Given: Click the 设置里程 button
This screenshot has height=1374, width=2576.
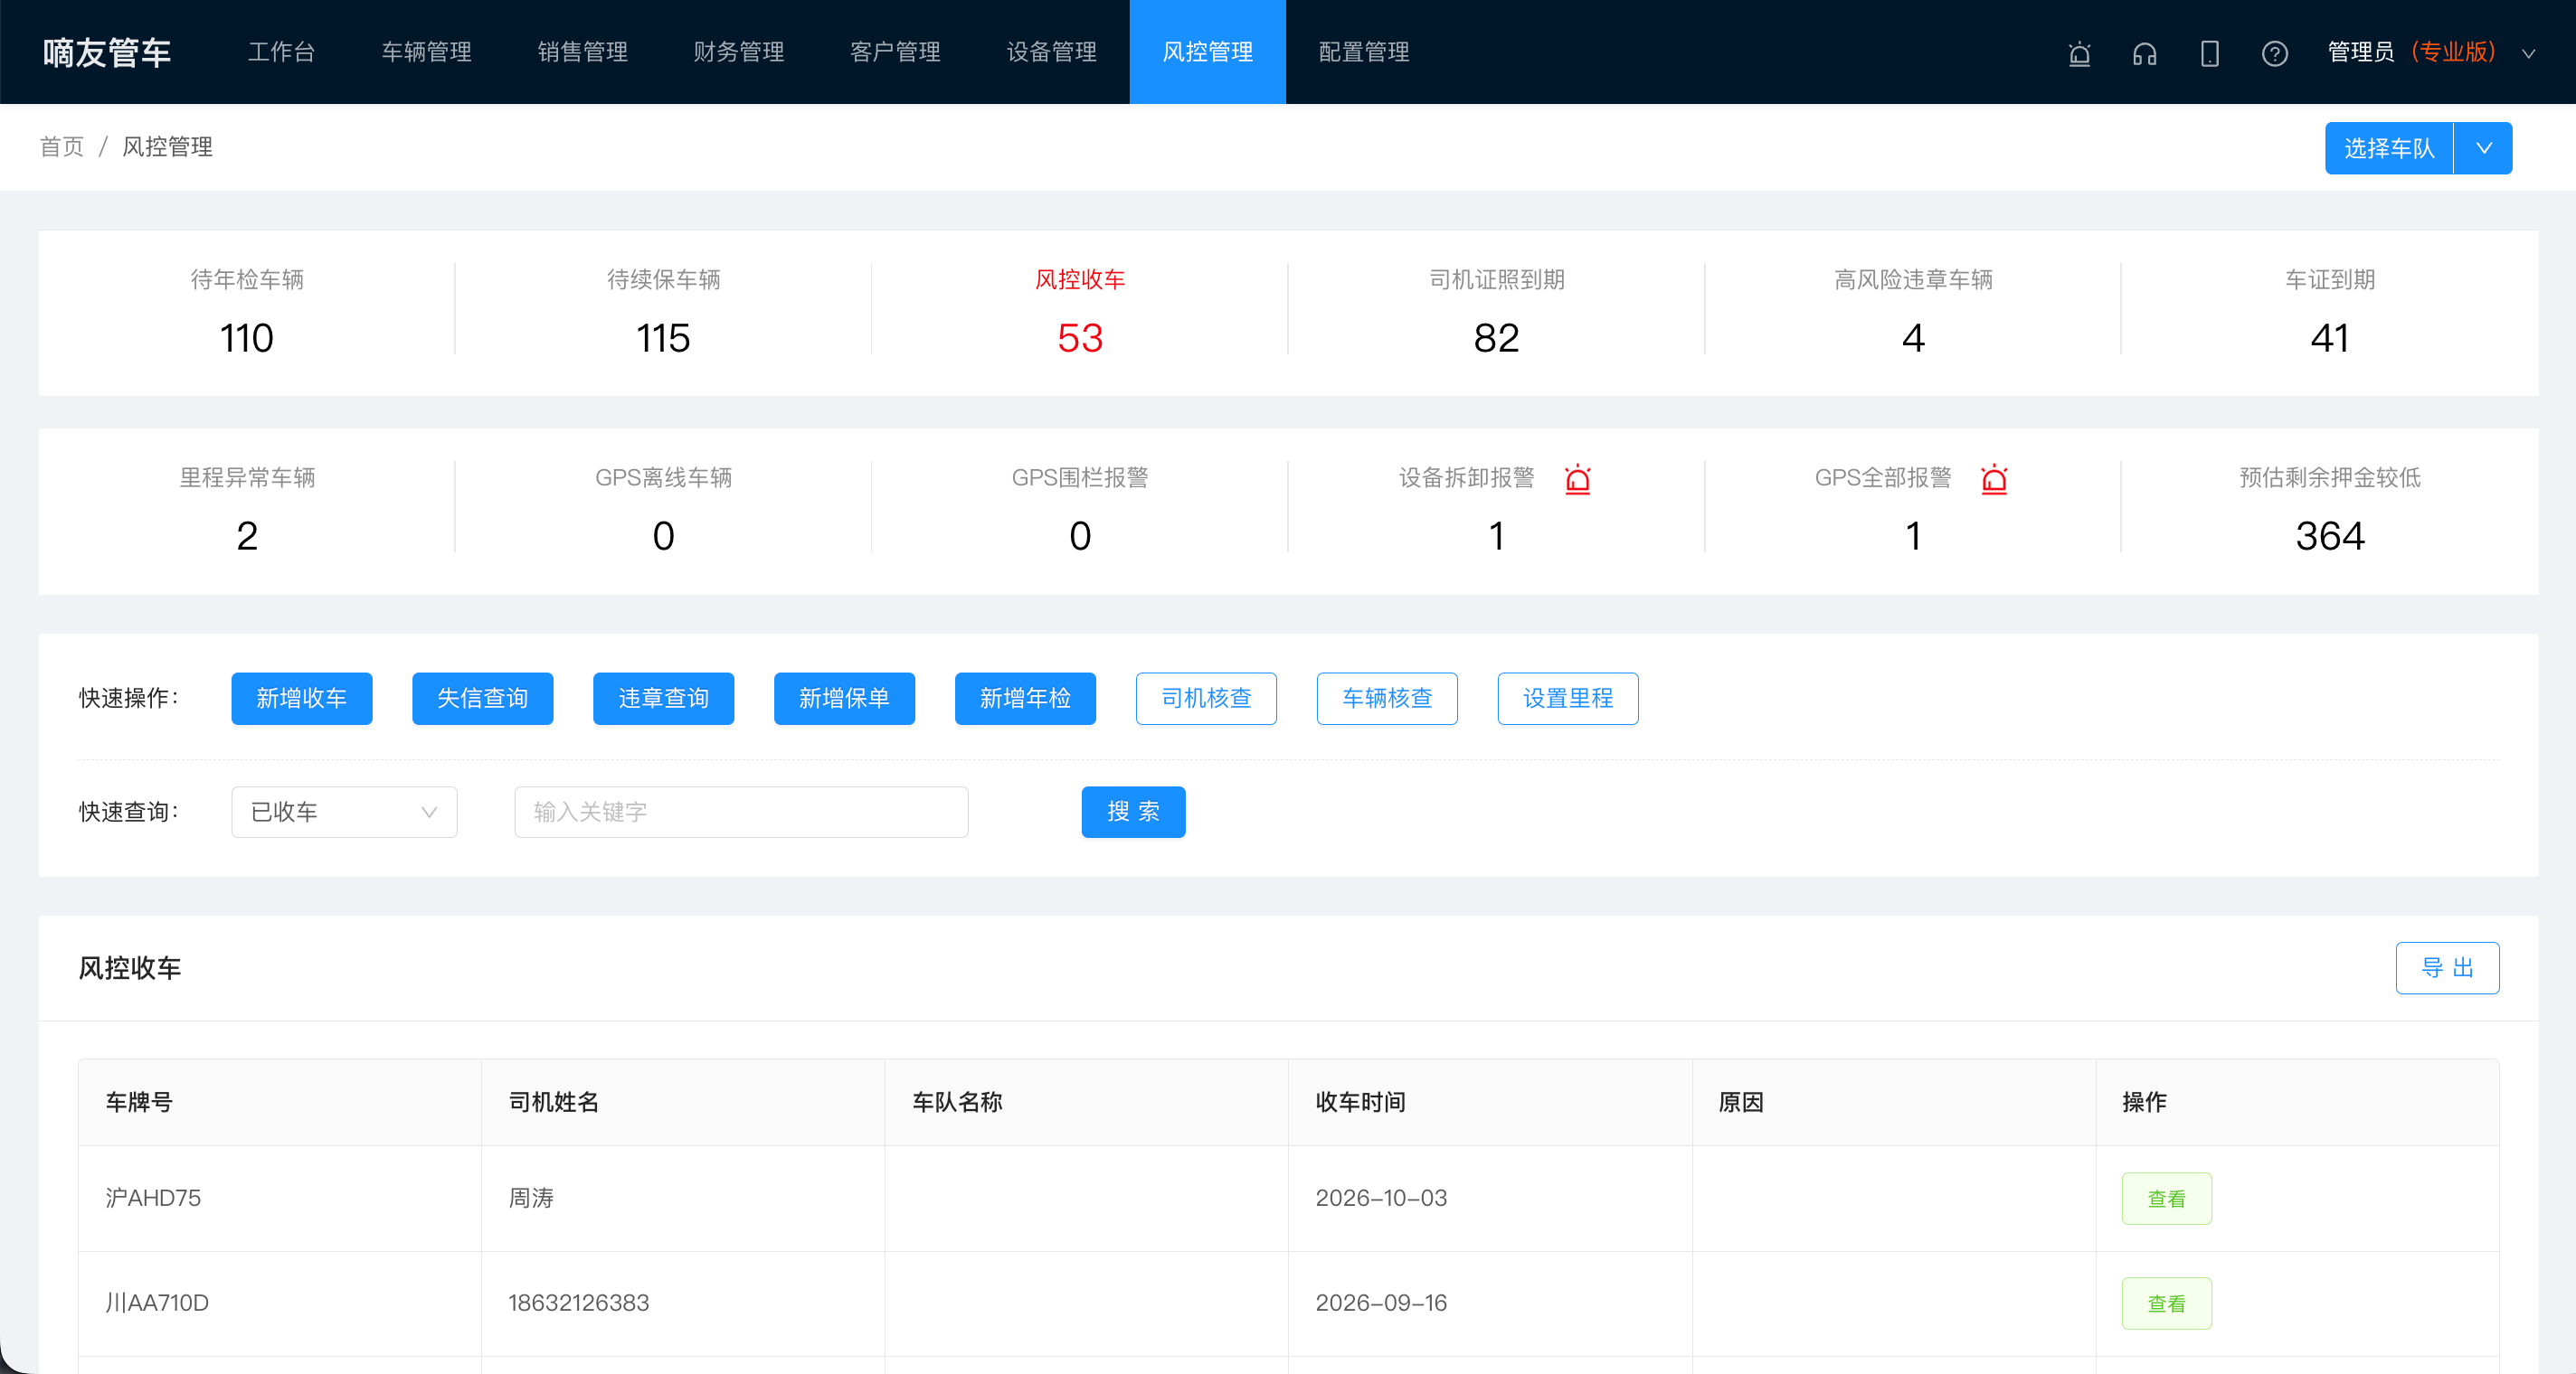Looking at the screenshot, I should click(x=1568, y=699).
